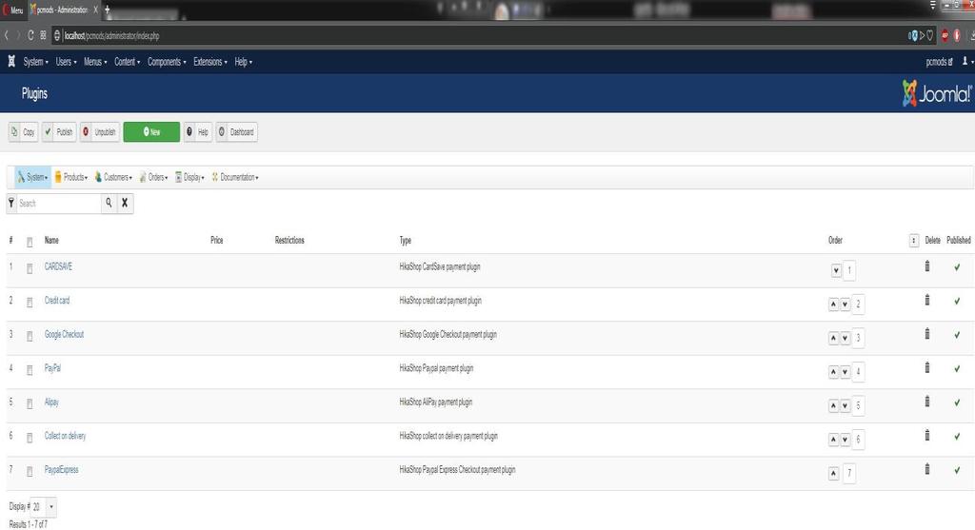The width and height of the screenshot is (975, 530).
Task: Move Alipay up in order
Action: pyautogui.click(x=833, y=405)
